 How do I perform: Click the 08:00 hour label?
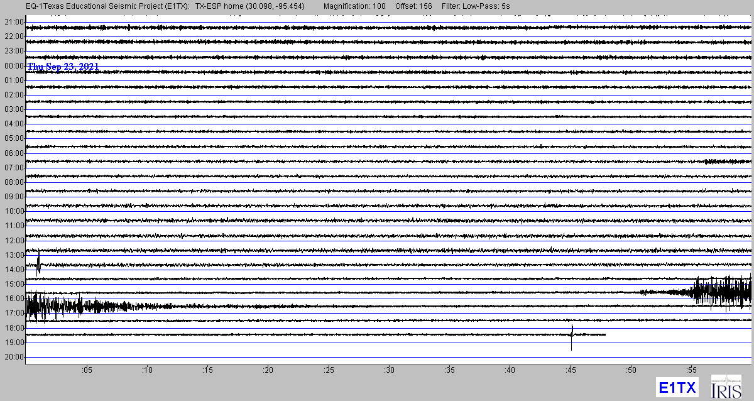[14, 182]
